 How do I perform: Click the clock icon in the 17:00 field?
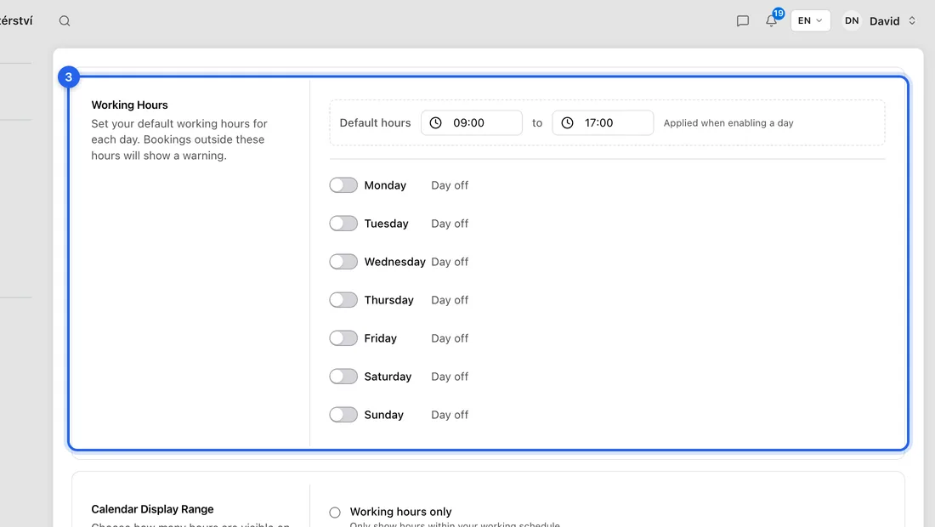point(567,122)
